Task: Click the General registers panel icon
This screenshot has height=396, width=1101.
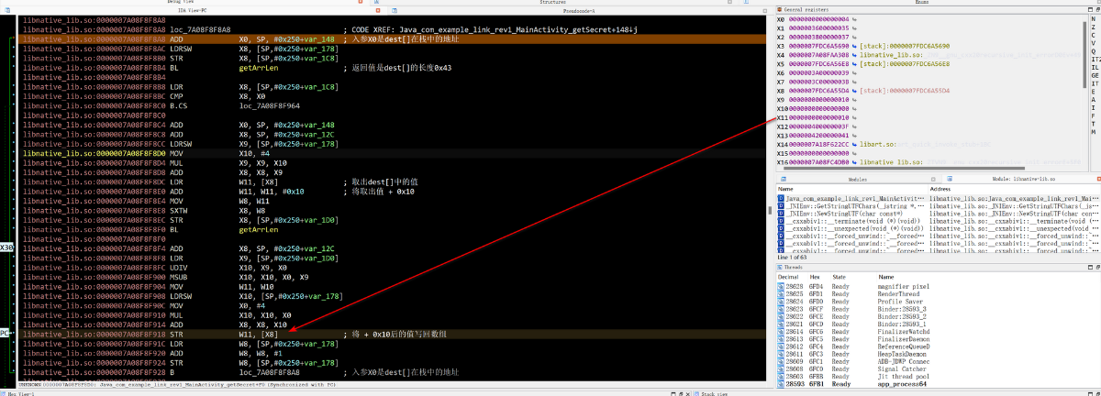Action: click(x=781, y=9)
